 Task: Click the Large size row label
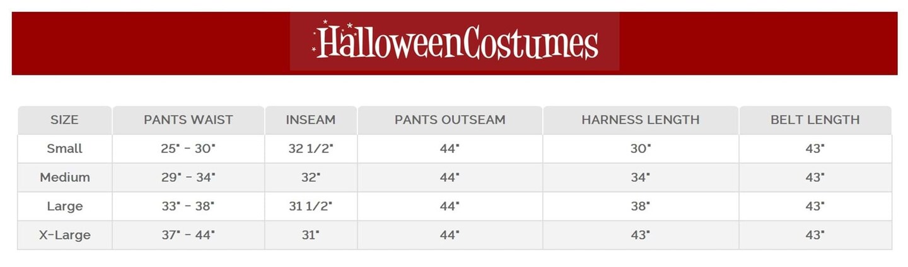pos(64,206)
